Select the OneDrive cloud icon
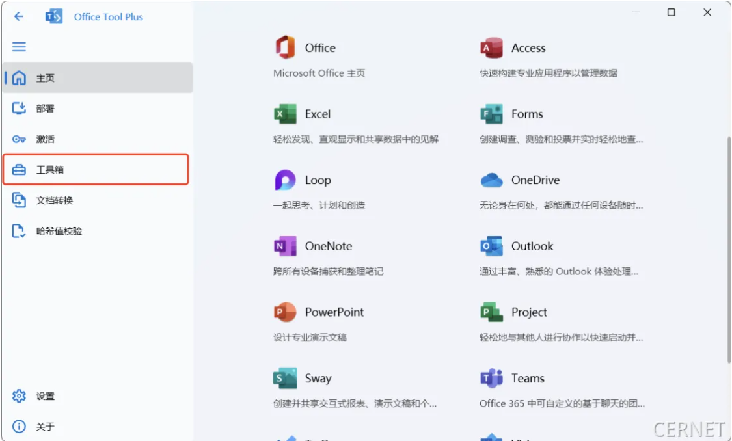732x441 pixels. point(491,180)
